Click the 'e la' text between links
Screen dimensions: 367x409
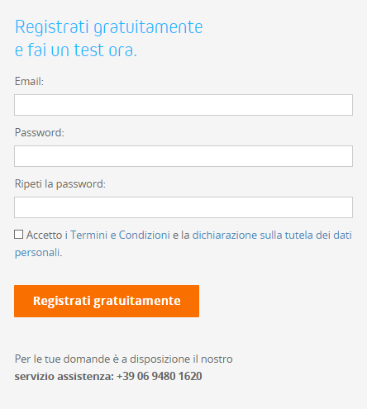181,235
